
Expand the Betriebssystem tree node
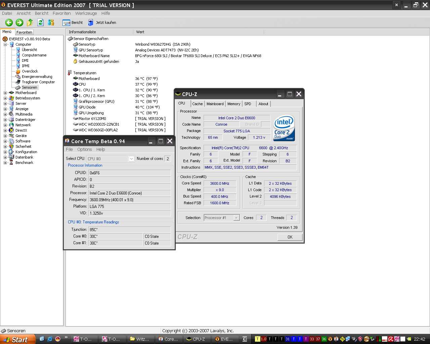coord(5,98)
